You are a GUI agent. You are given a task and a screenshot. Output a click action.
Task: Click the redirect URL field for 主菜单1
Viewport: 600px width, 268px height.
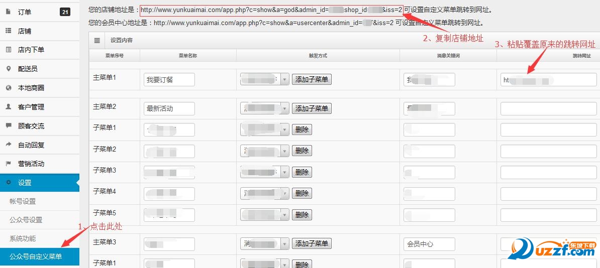pos(548,79)
